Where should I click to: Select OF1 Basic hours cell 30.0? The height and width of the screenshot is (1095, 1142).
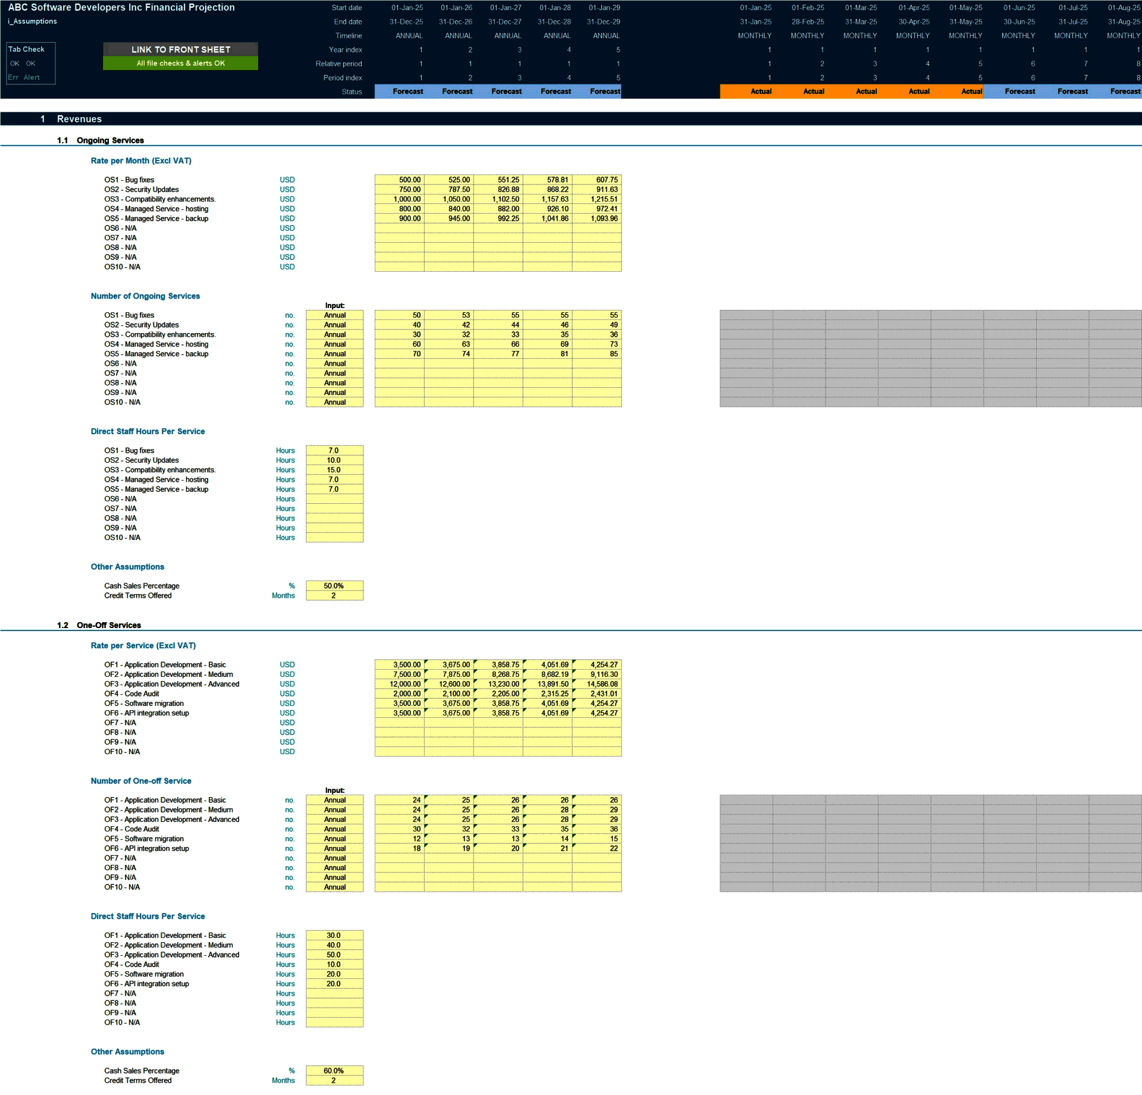pos(335,936)
